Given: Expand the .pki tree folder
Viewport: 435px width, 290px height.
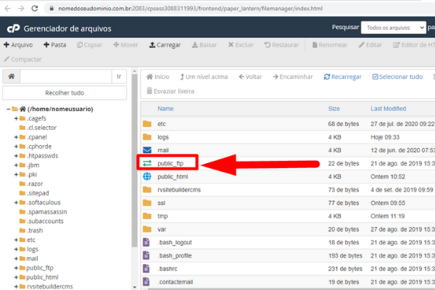Looking at the screenshot, I should [16, 175].
